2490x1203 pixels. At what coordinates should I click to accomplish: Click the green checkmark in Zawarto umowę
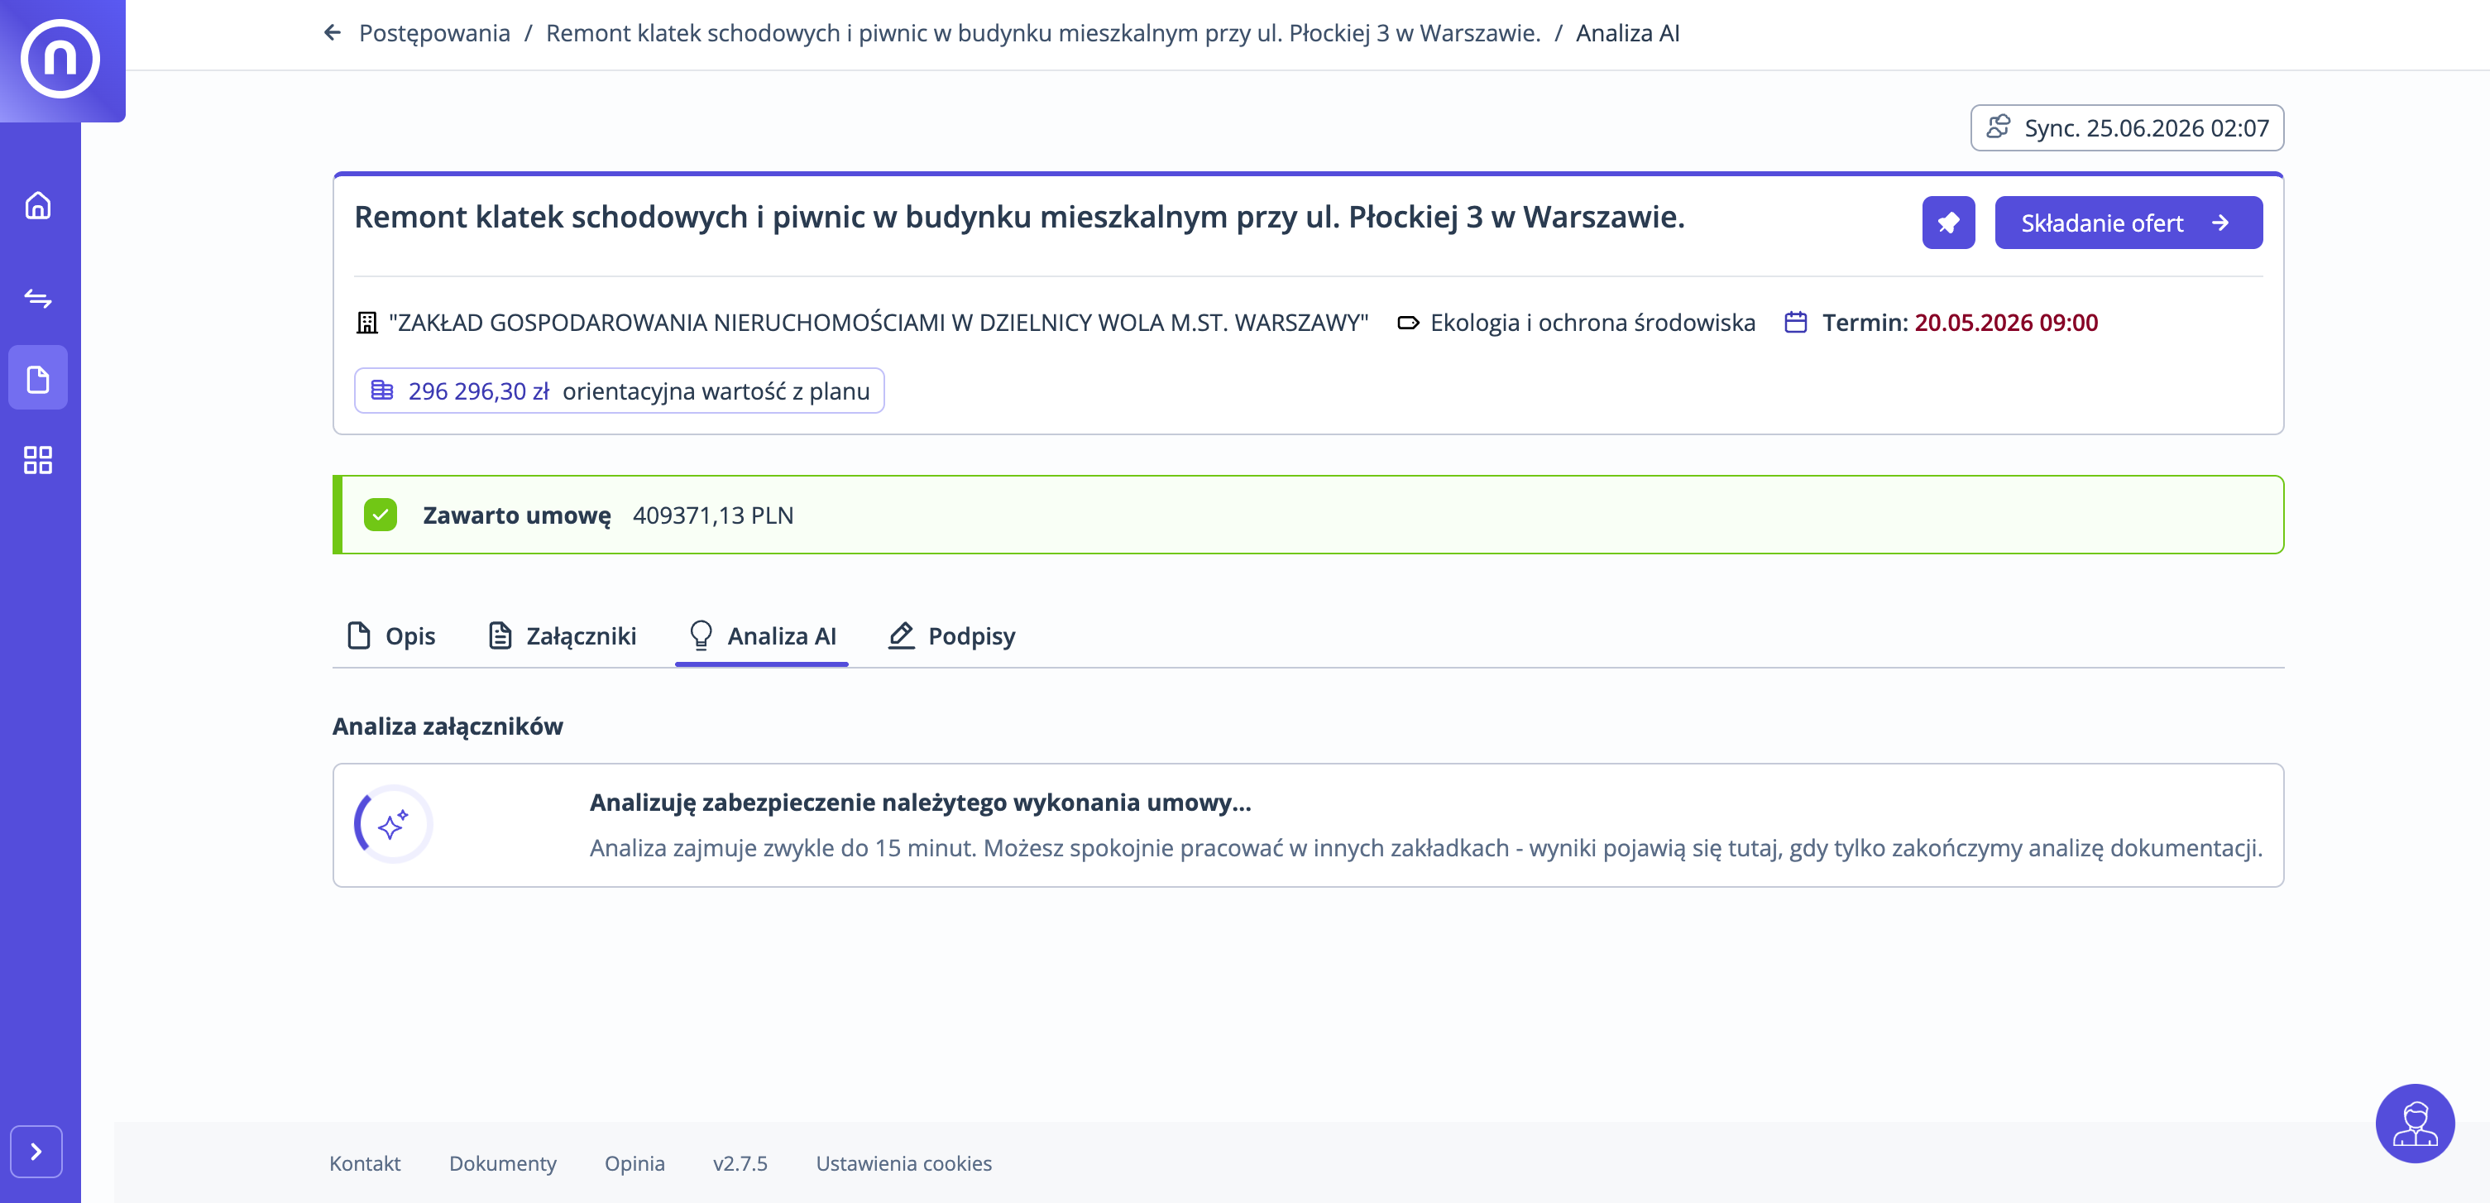coord(380,515)
